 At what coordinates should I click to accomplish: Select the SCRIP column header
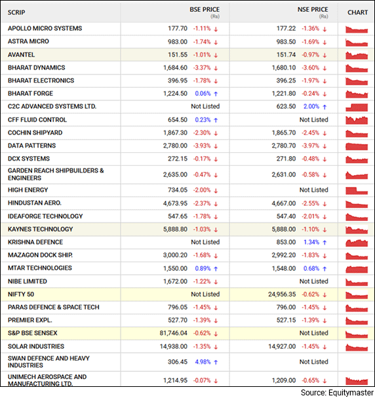click(16, 12)
